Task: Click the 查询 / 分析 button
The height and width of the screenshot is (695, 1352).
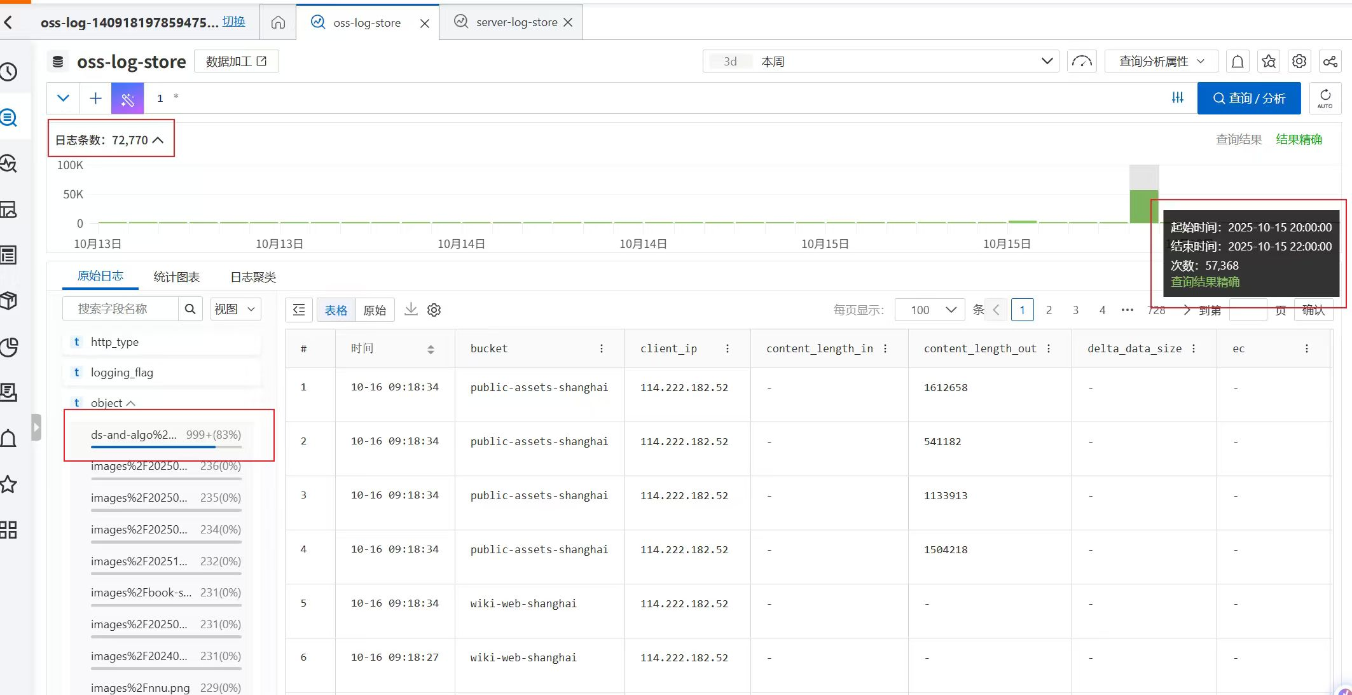Action: tap(1248, 99)
